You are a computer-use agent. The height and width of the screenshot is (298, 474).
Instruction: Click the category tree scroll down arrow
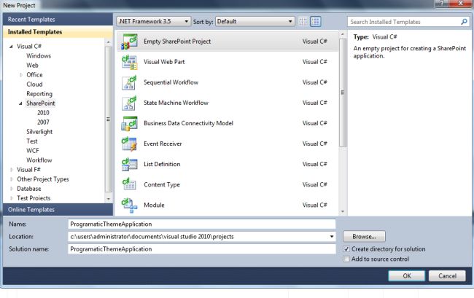[x=109, y=199]
